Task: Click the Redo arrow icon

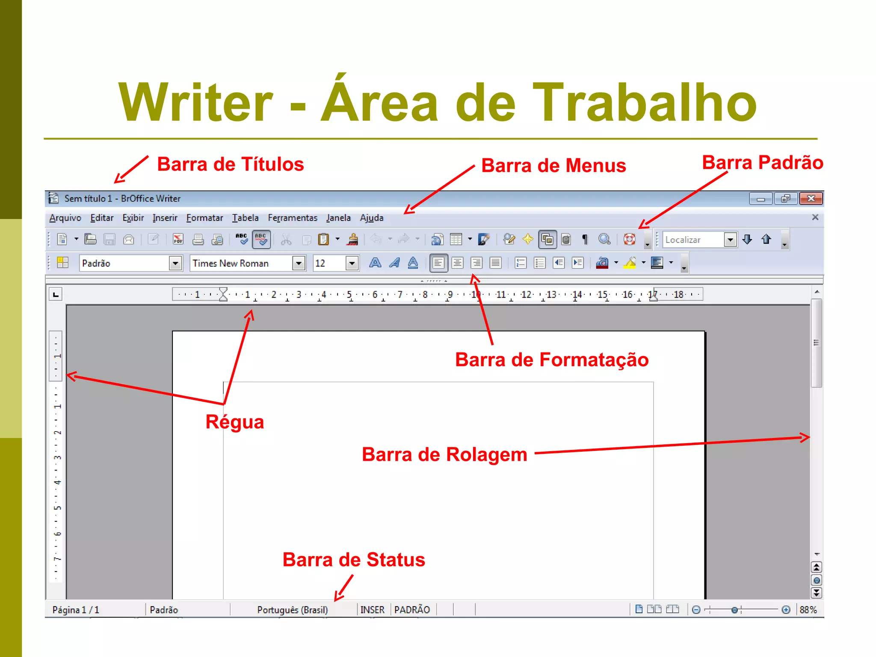Action: coord(404,239)
